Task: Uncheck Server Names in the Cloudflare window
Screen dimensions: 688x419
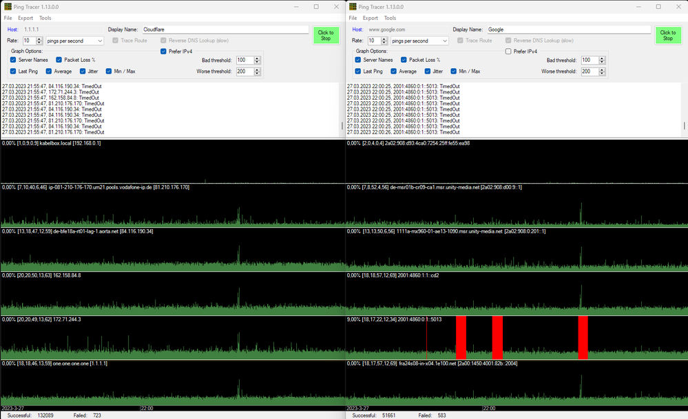Action: (14, 60)
